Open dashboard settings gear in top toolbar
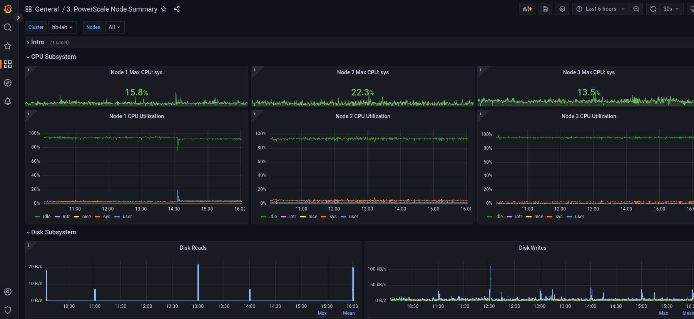The height and width of the screenshot is (319, 694). tap(562, 9)
